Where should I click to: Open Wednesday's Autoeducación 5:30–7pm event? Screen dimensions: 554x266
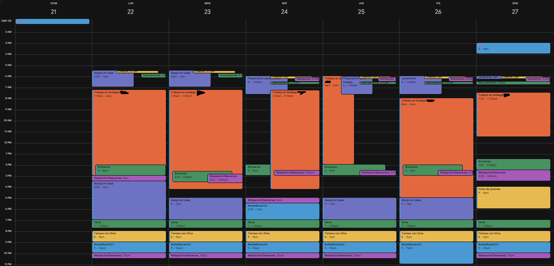[x=282, y=211]
